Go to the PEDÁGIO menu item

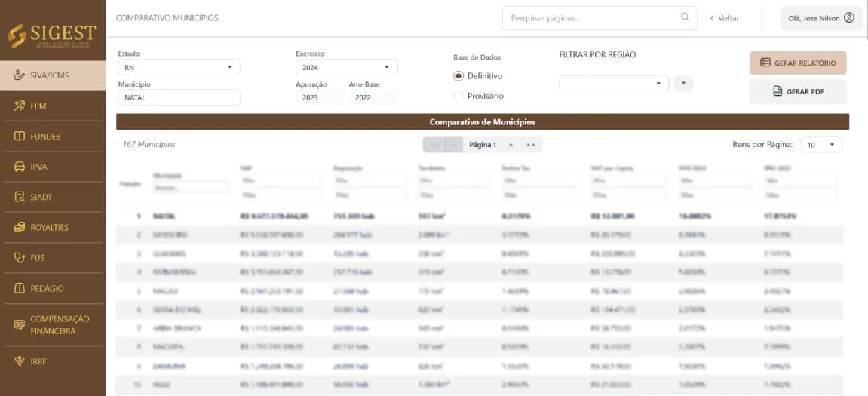53,288
